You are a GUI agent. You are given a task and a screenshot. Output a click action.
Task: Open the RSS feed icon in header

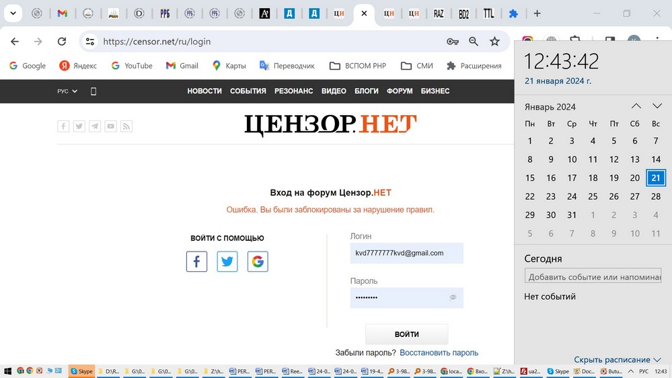[126, 126]
